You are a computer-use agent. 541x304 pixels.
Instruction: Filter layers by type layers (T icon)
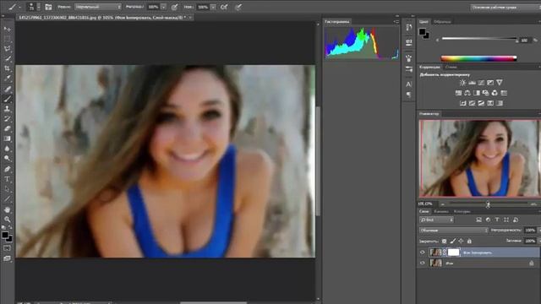tap(497, 220)
